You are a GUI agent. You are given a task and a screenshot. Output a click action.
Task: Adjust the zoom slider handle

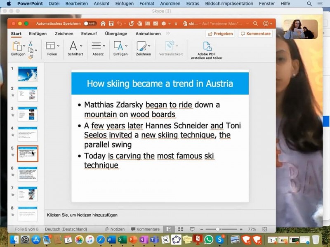point(218,229)
